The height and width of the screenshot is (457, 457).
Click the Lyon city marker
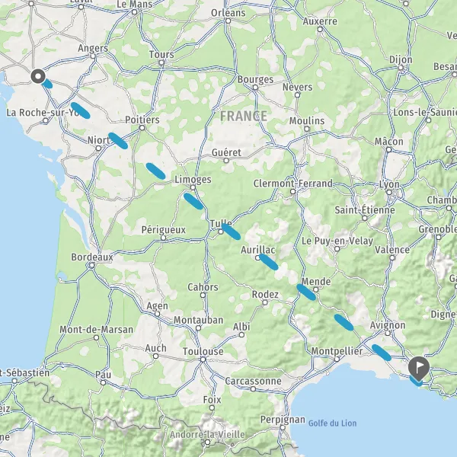coord(389,193)
